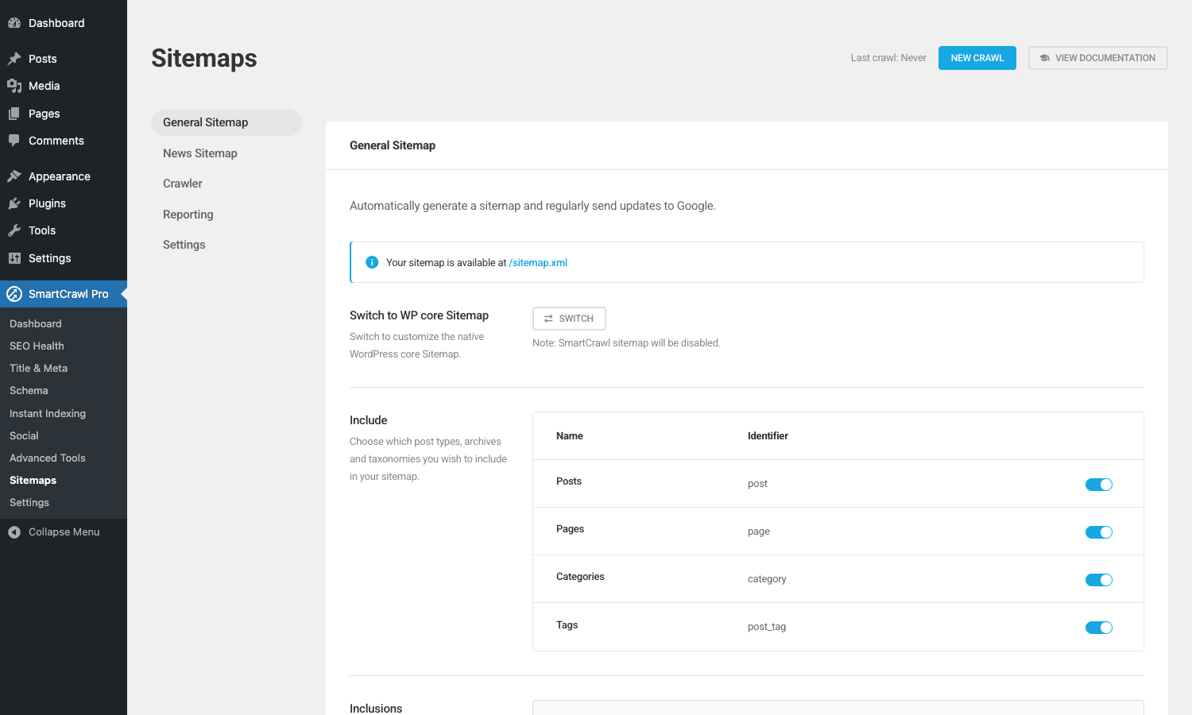Click View Documentation button
Viewport: 1192px width, 715px height.
1098,58
